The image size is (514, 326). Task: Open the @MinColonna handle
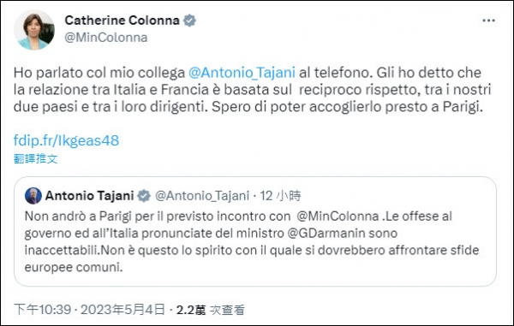pos(106,38)
